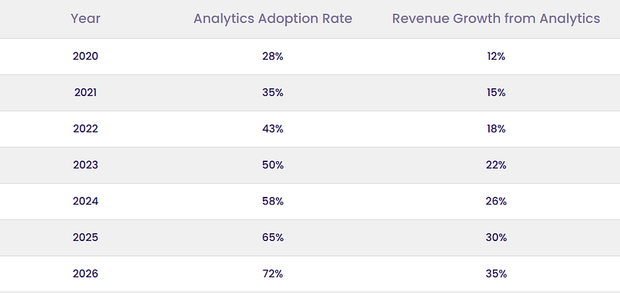Click the 2021 year cell

click(x=85, y=92)
